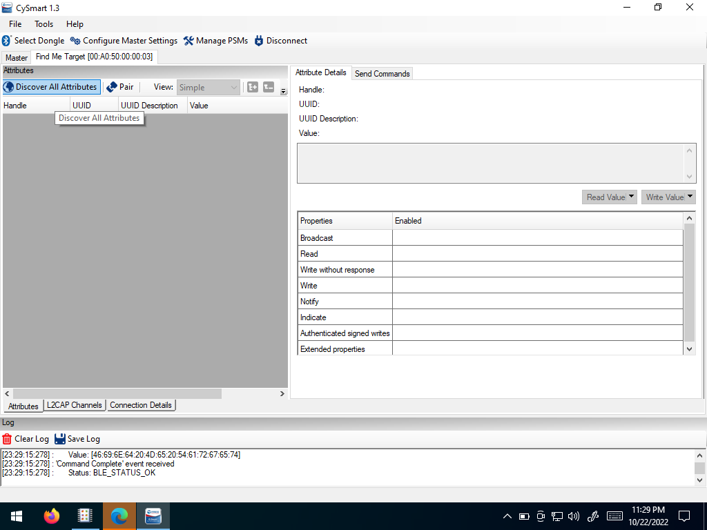707x530 pixels.
Task: Click the Write without response row
Action: (491, 270)
